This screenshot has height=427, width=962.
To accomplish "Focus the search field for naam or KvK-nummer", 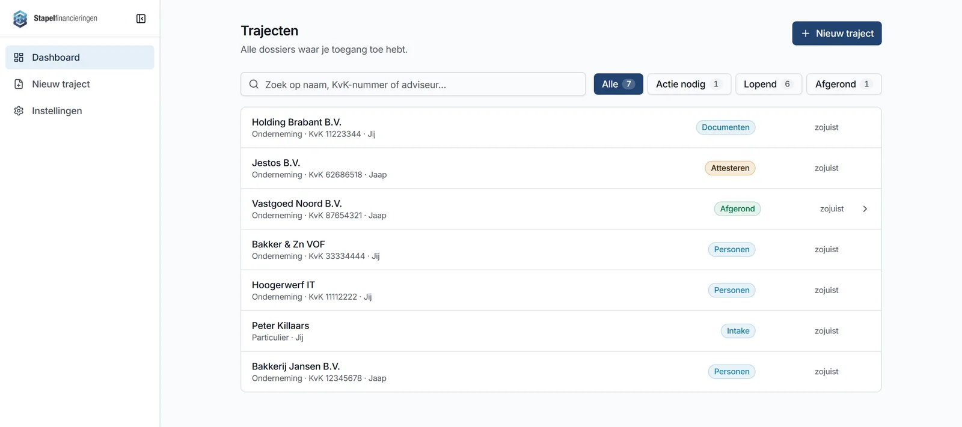I will tap(413, 84).
